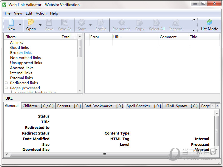Select the All links filter
This screenshot has height=167, width=223.
click(17, 43)
